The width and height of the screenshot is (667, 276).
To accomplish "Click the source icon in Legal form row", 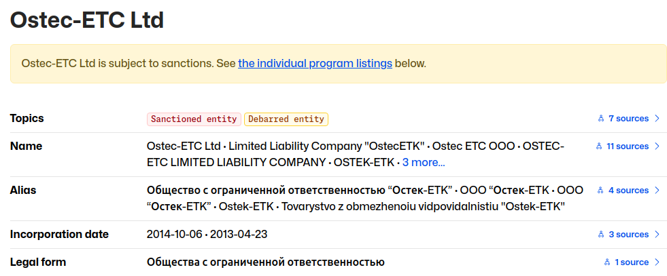I will pyautogui.click(x=607, y=262).
